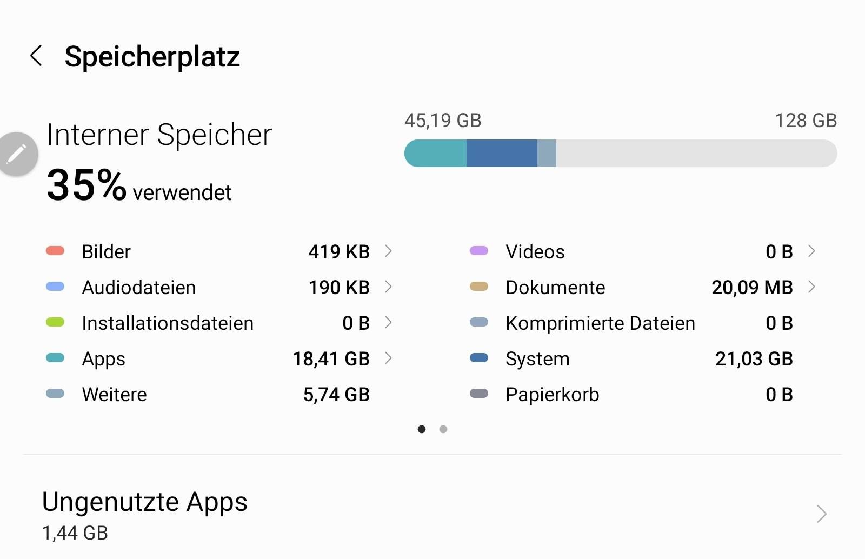
Task: Open Dokumente using the chevron arrow
Action: tap(811, 287)
